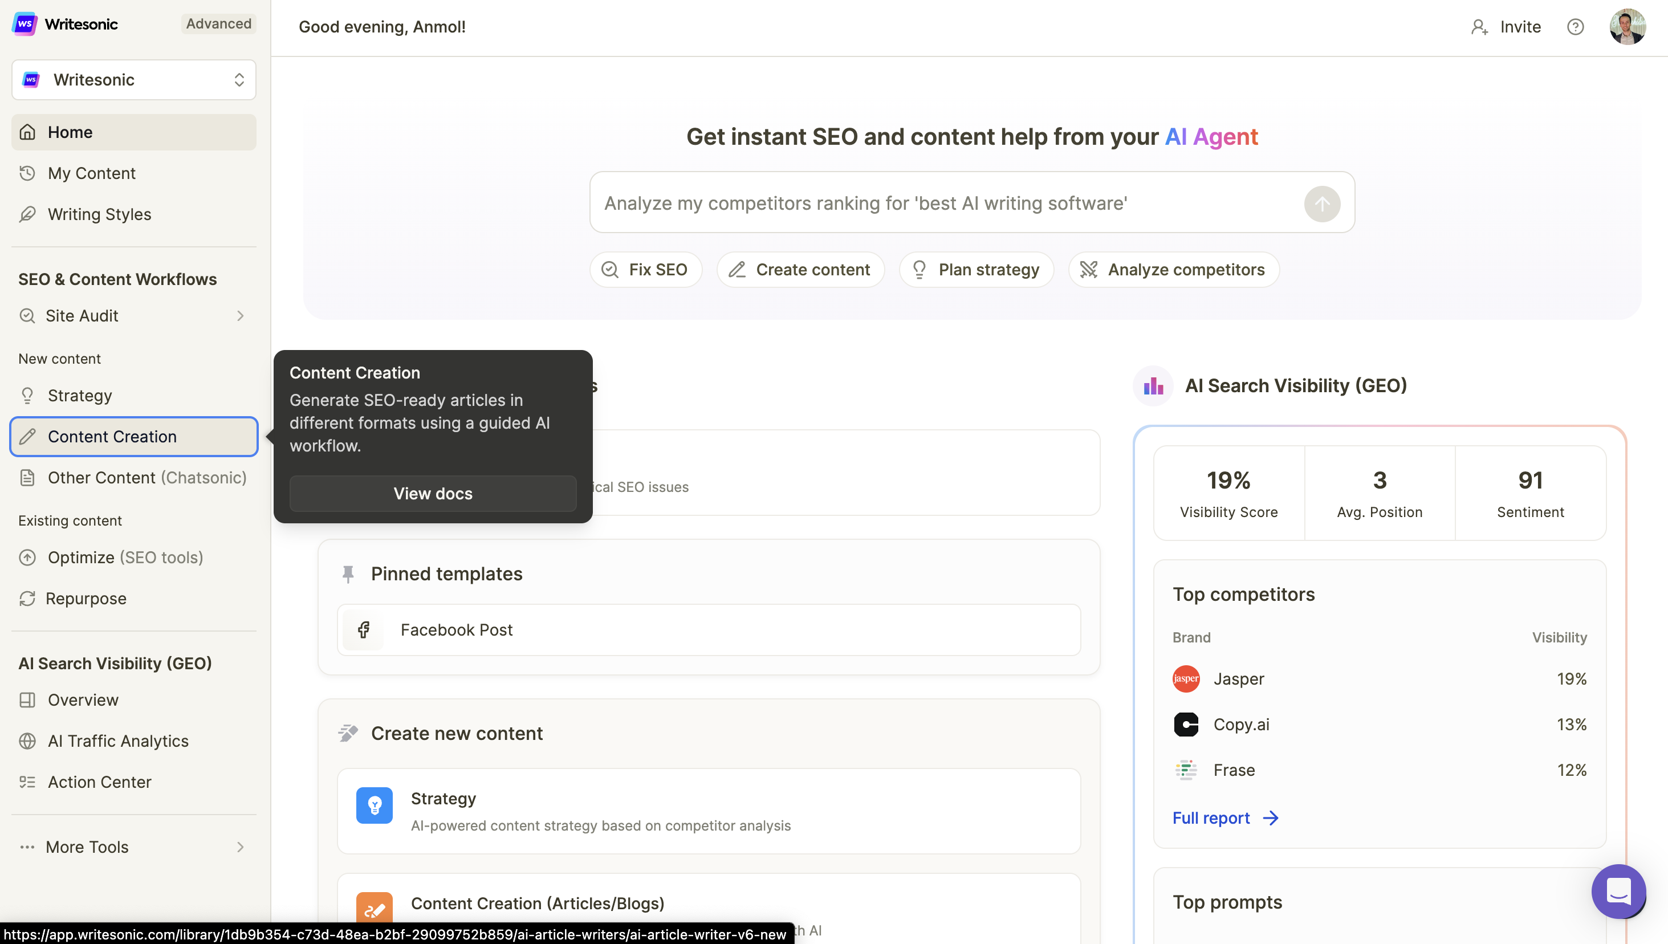Select Analyze competitors action
Screen dimensions: 1668x944
[1173, 269]
